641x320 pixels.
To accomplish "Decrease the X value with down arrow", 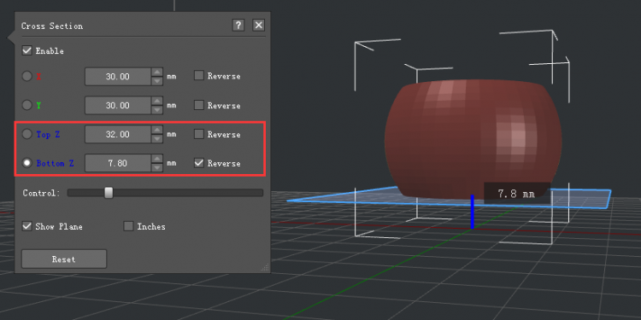I will [157, 81].
